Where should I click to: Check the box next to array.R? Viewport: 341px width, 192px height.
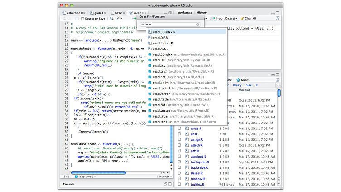[x=180, y=128]
